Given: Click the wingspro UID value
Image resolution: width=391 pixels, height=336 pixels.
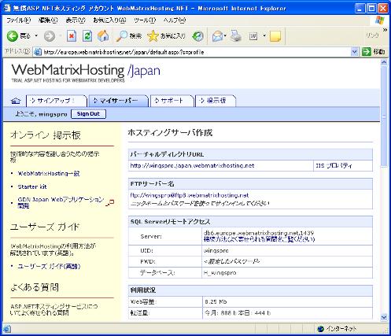Looking at the screenshot, I should pos(216,251).
